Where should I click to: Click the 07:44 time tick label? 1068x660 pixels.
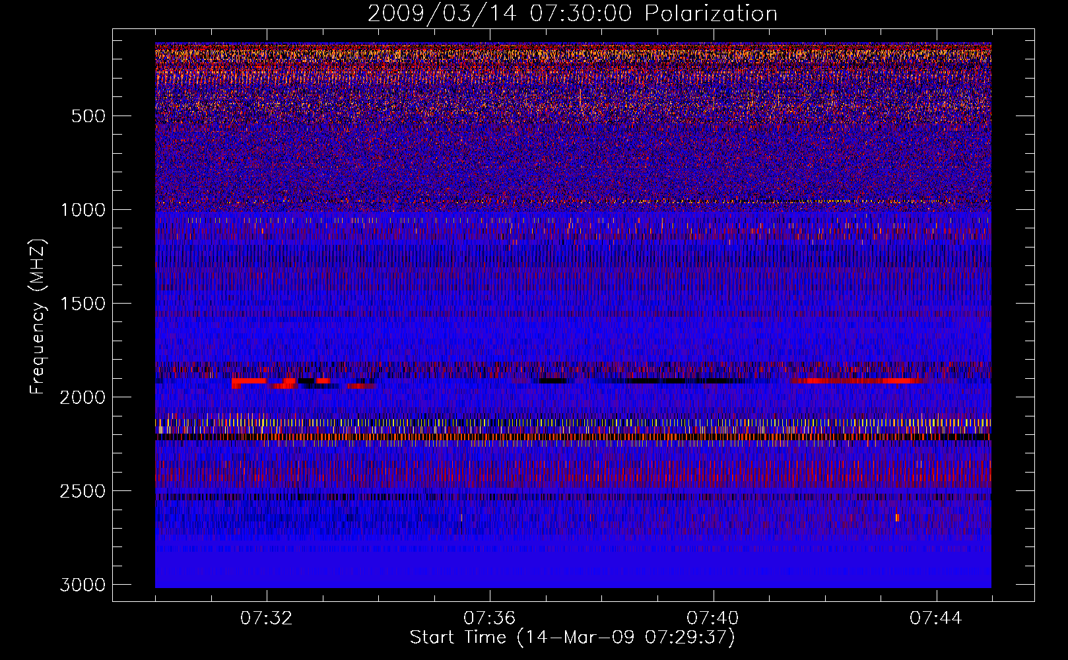point(936,618)
